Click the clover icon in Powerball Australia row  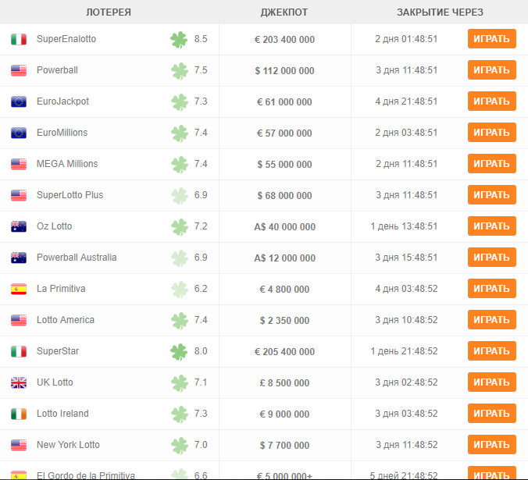click(x=179, y=258)
